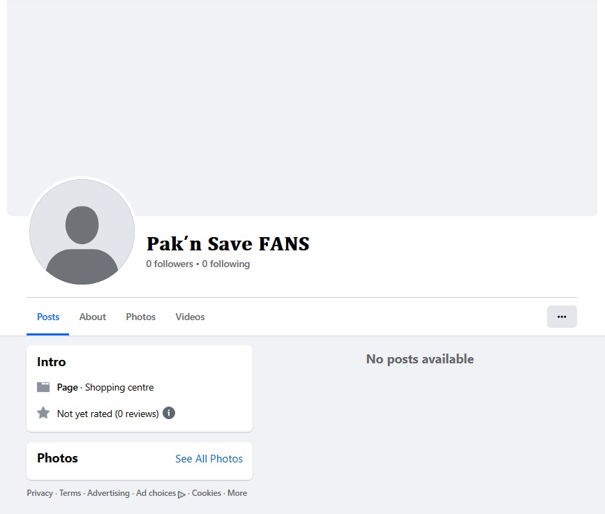Click the empty cover photo area
The image size is (605, 514).
301,98
